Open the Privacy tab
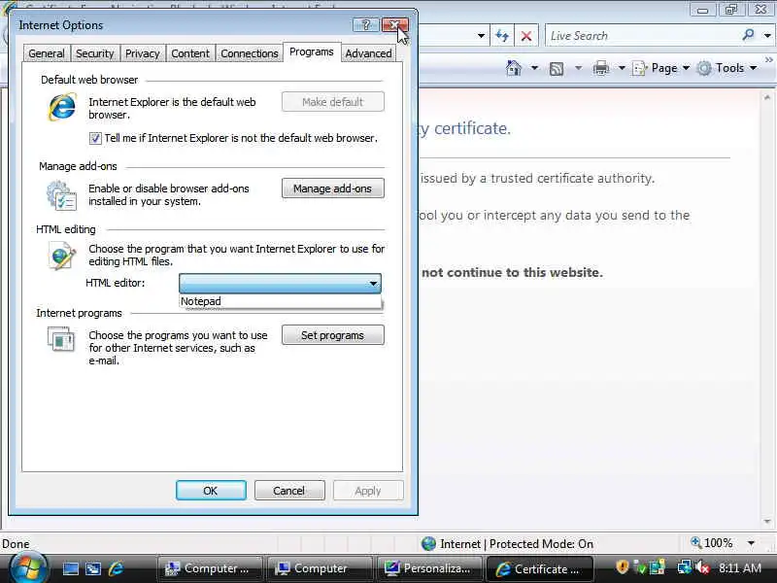 [x=142, y=53]
